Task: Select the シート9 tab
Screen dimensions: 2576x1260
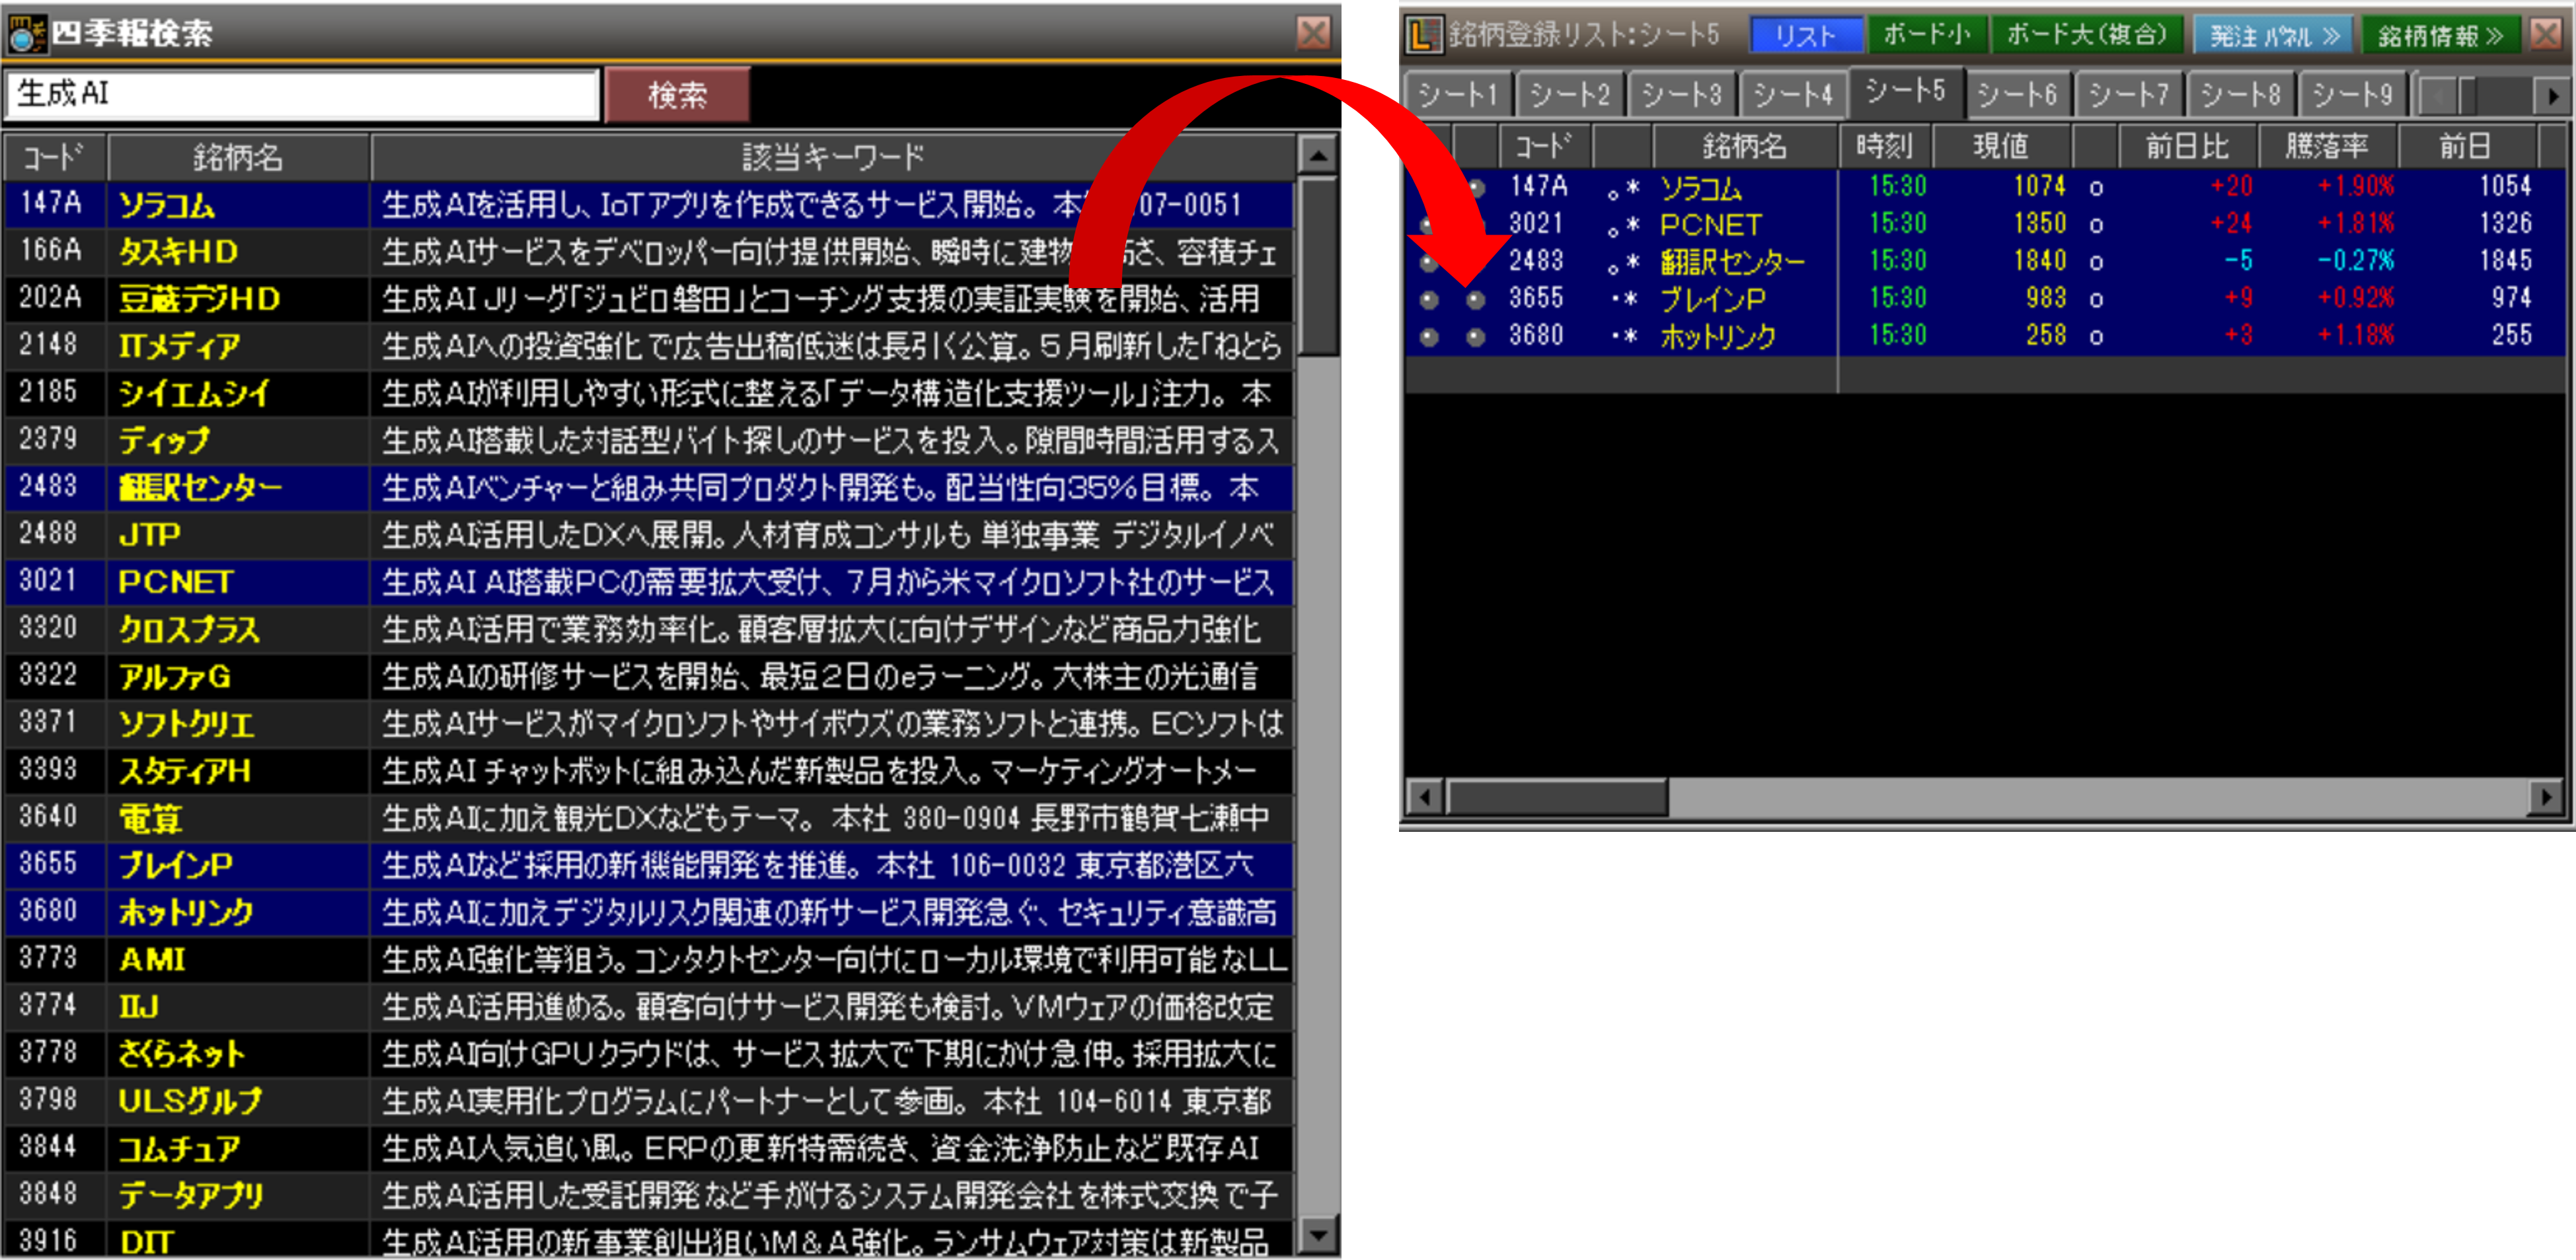Action: 2354,95
